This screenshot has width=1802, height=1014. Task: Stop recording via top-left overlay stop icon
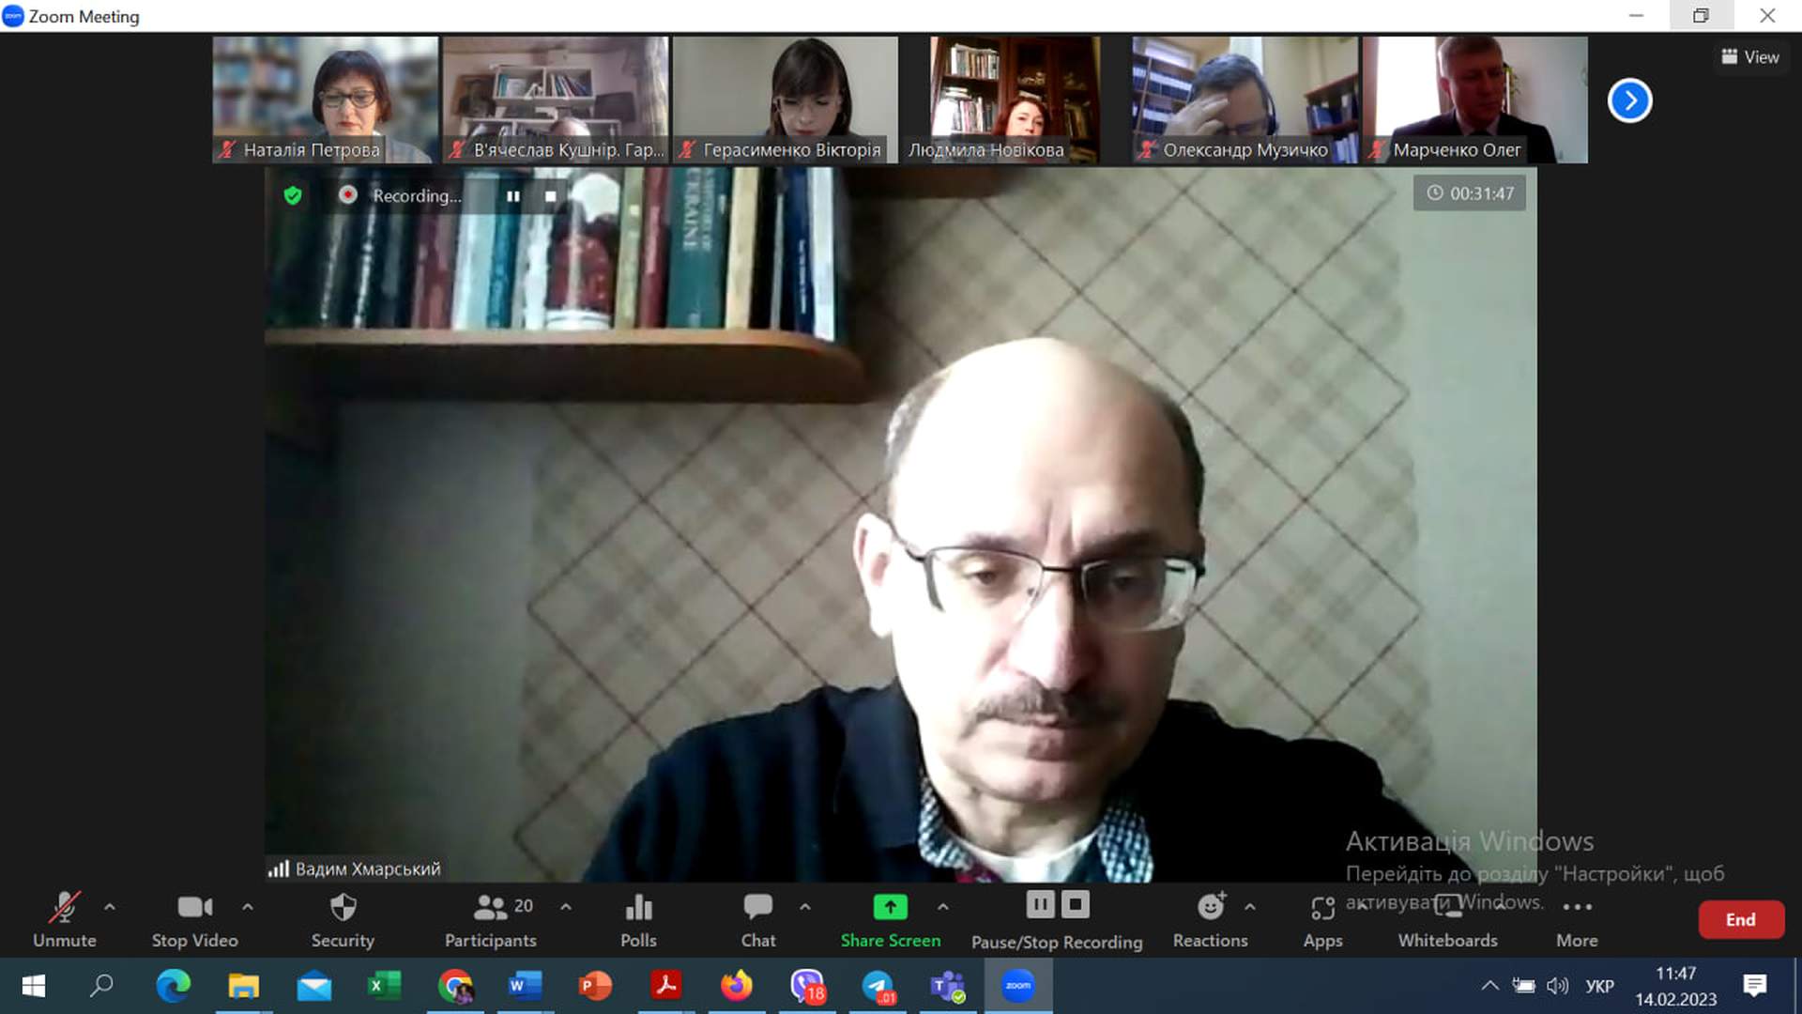[x=551, y=196]
